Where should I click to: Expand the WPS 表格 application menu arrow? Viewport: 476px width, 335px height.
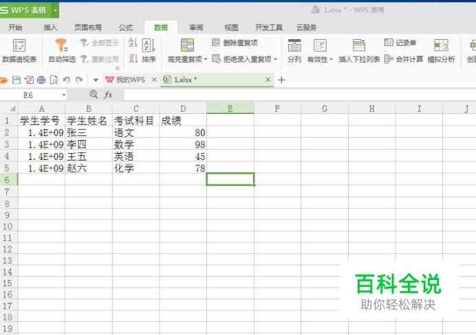pos(55,10)
